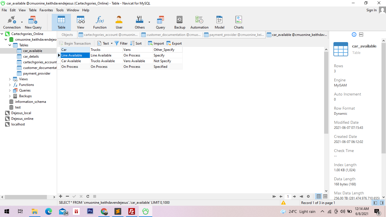Collapse the Tables tree node
The height and width of the screenshot is (217, 386).
click(x=10, y=45)
